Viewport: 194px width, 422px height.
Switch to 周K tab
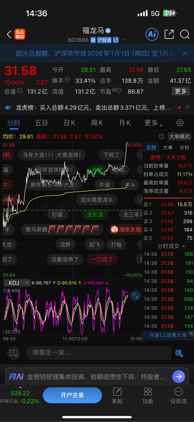click(97, 123)
